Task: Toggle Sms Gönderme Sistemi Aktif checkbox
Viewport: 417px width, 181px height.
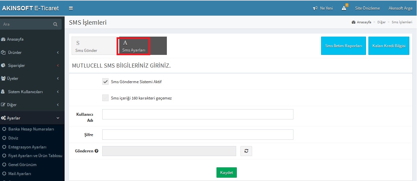Action: 105,82
